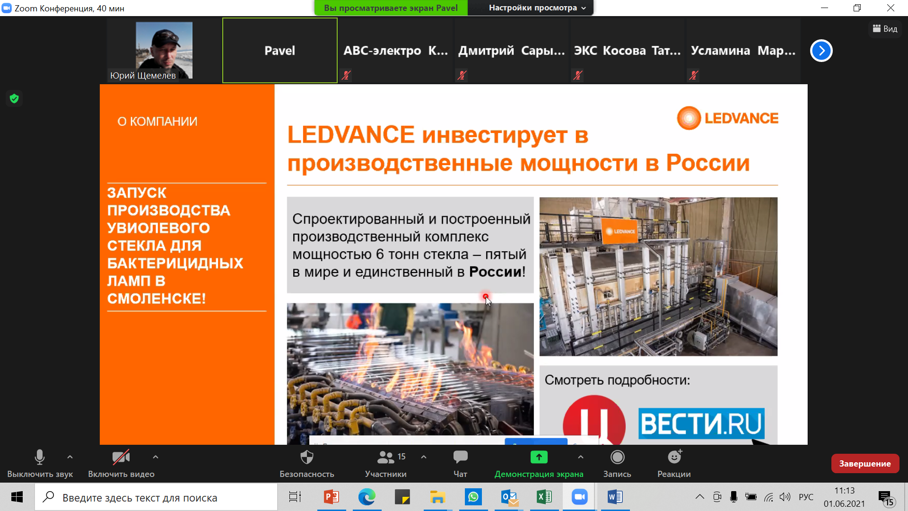This screenshot has width=908, height=511.
Task: Open the Participants panel
Action: (386, 458)
